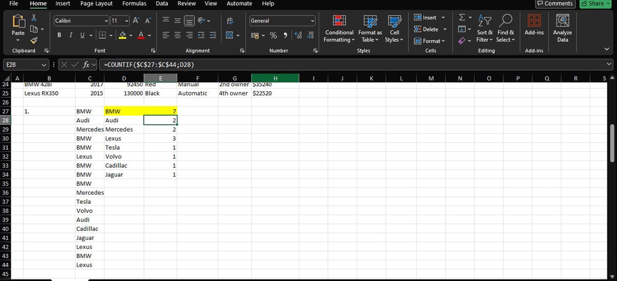Toggle Underline formatting
Screen dimensions: 617x281
(82, 35)
